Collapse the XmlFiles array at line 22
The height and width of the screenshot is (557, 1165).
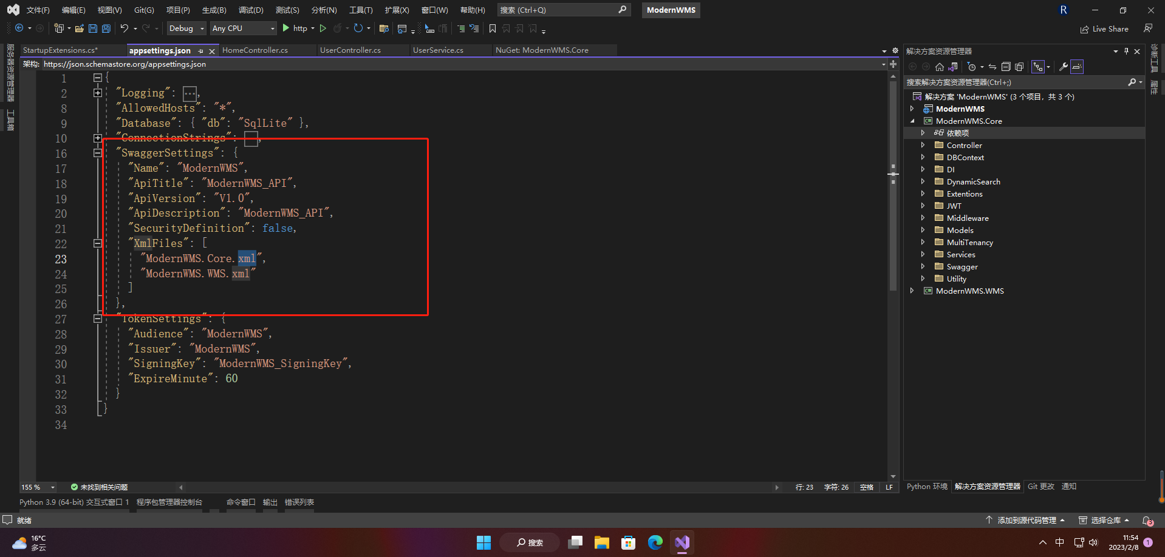97,243
